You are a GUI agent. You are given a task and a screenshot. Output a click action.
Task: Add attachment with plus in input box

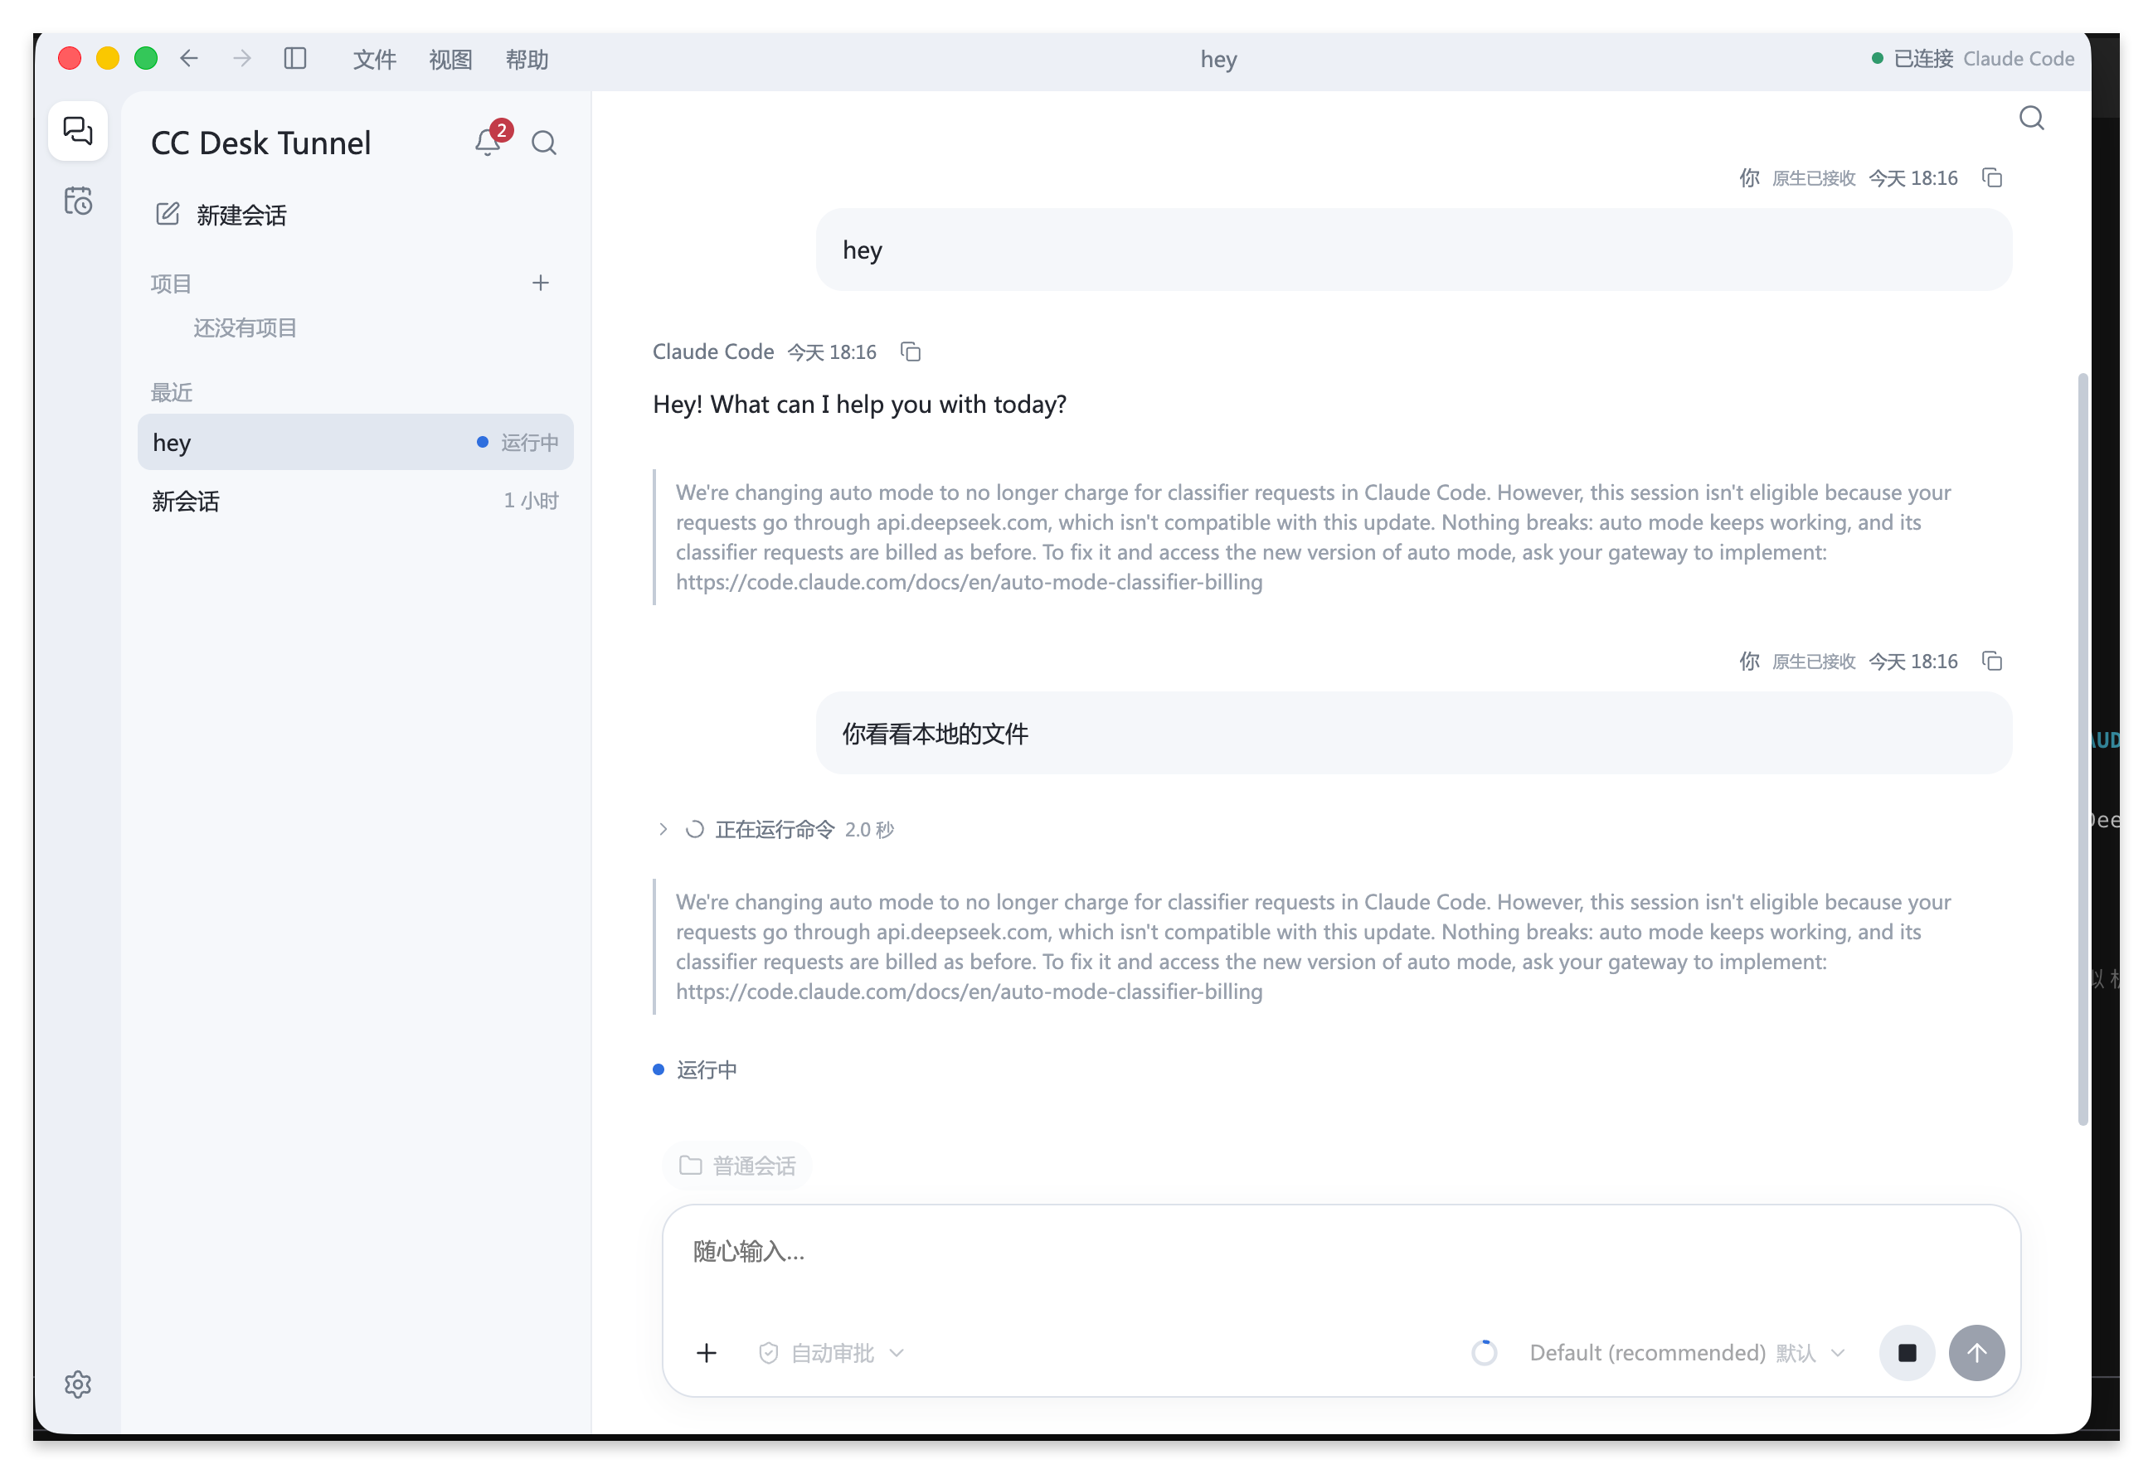coord(707,1353)
